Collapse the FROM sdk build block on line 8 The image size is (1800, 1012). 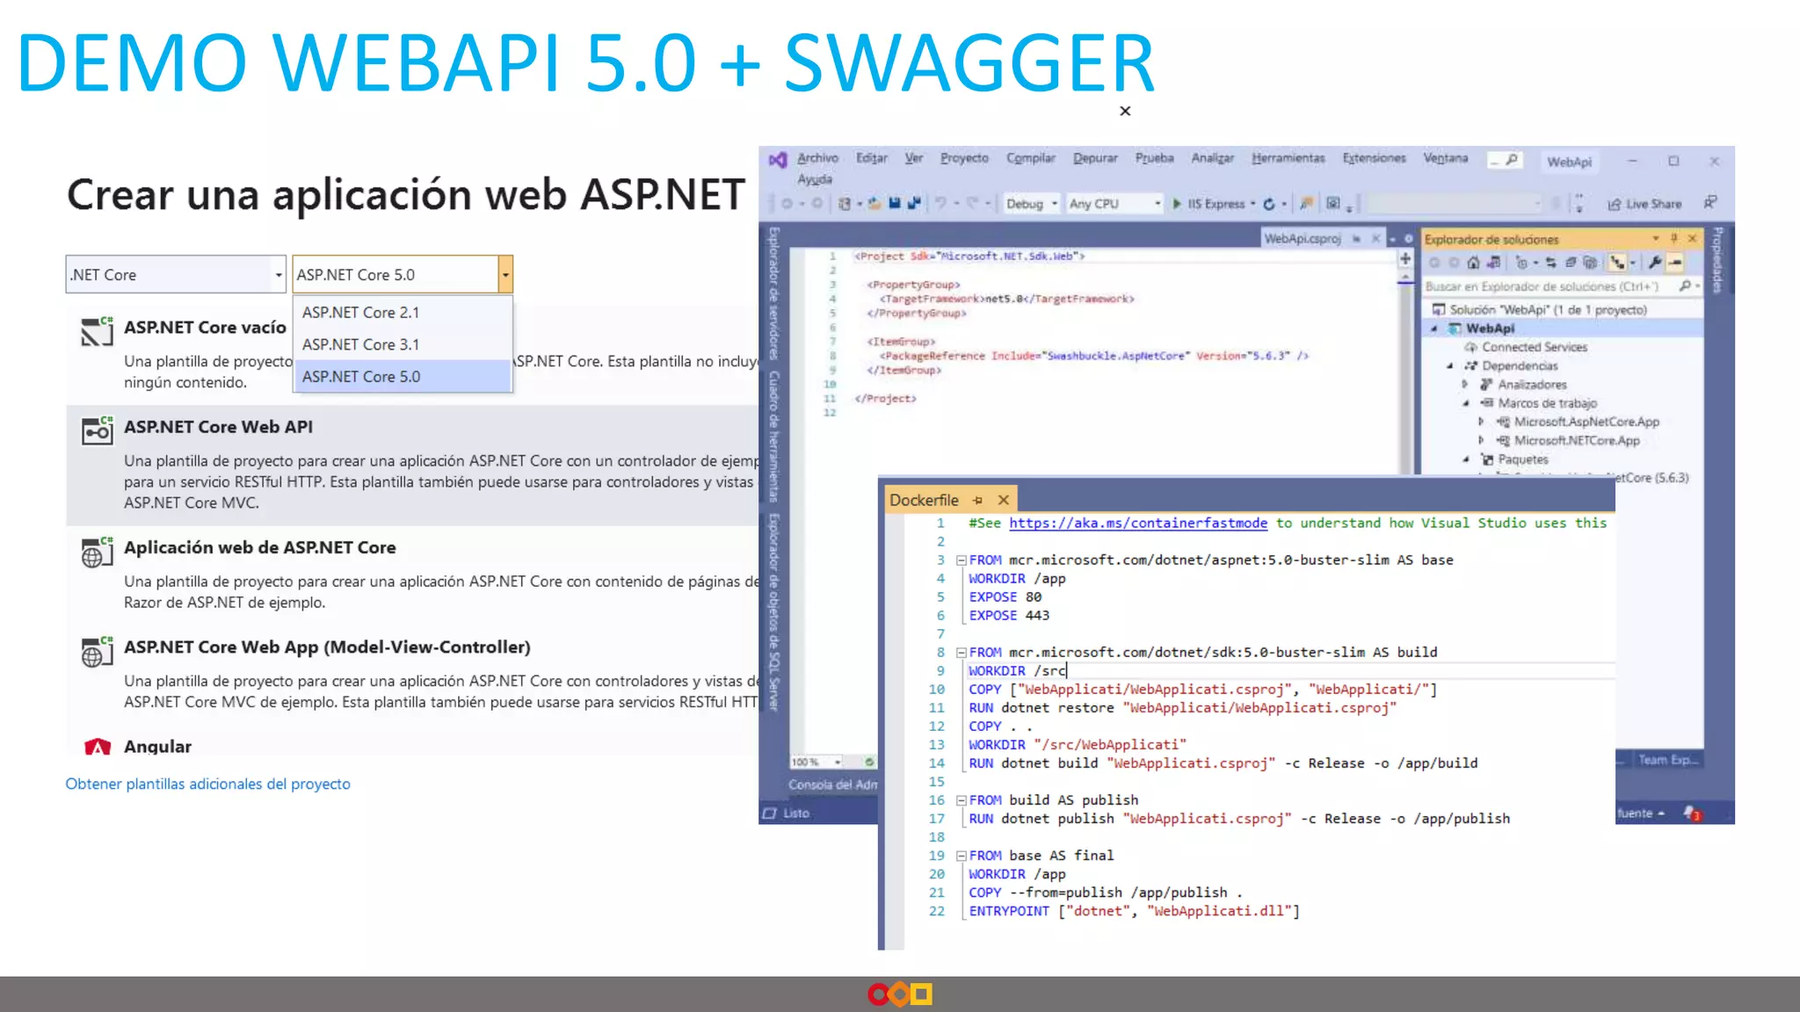coord(962,652)
